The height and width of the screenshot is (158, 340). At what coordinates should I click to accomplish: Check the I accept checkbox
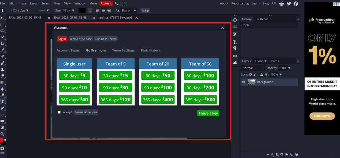59,112
